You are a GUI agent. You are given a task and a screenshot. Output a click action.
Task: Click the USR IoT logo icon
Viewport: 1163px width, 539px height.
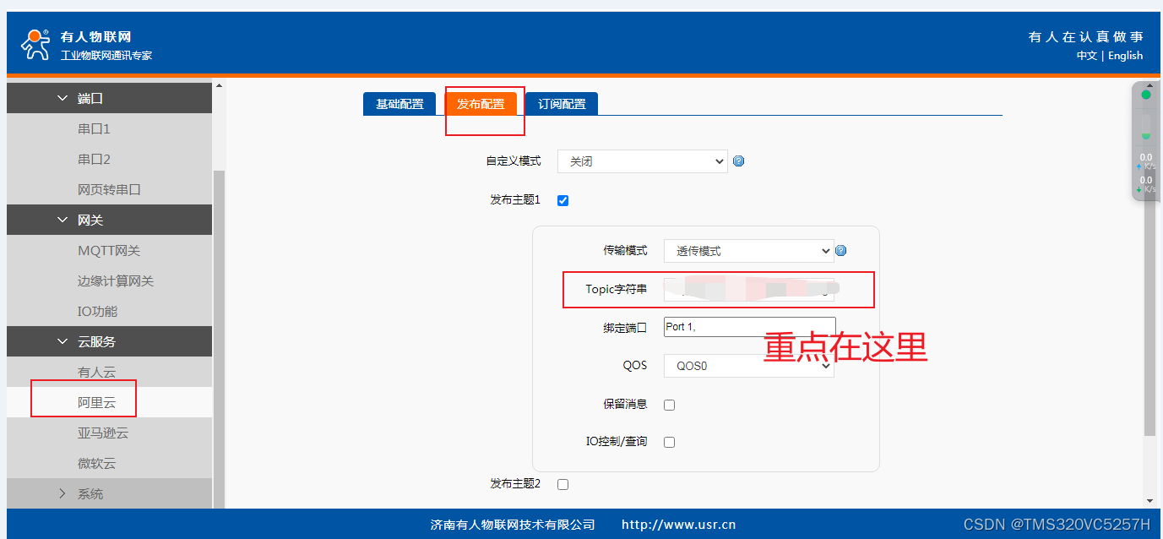click(35, 45)
